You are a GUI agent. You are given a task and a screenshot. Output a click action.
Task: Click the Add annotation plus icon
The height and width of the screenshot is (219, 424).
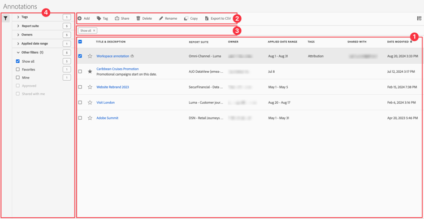80,19
